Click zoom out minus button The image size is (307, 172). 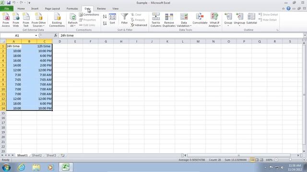point(276,160)
